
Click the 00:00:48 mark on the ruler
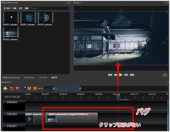[x=81, y=94]
